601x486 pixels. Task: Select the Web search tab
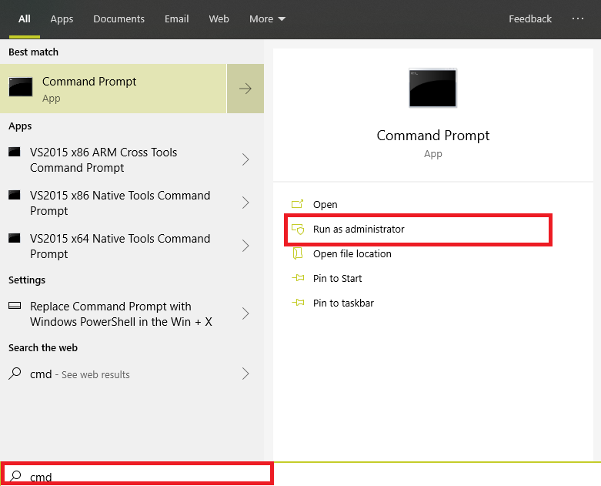[x=219, y=18]
